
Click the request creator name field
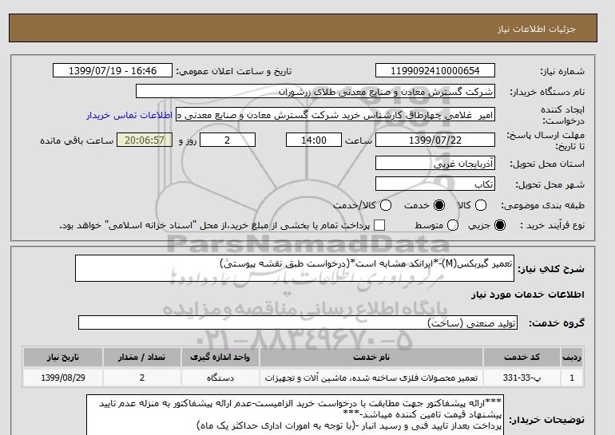tap(335, 115)
